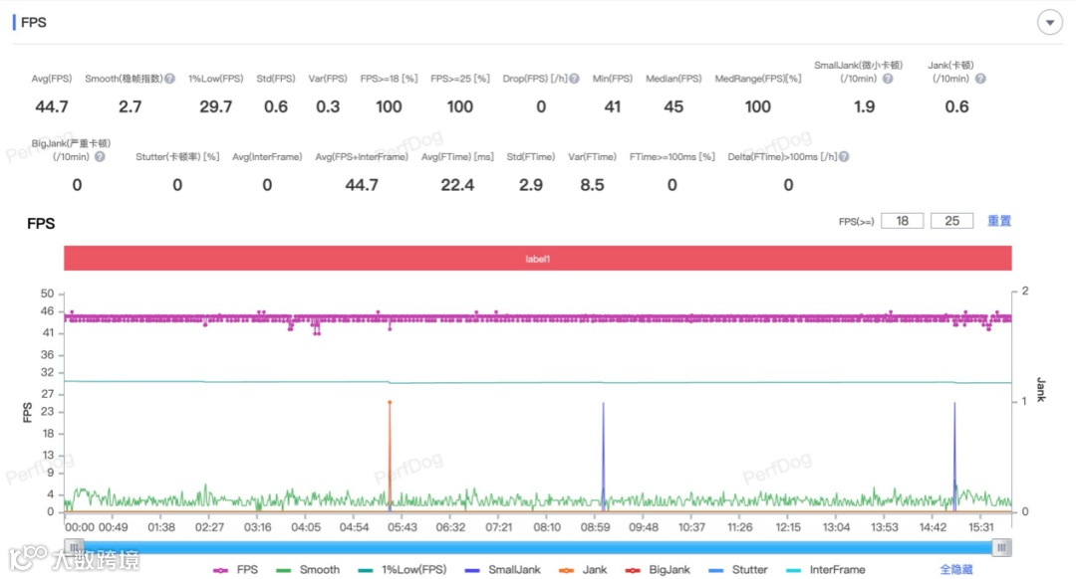The image size is (1076, 579).
Task: Click the Smooth value 2.7
Action: [x=130, y=106]
